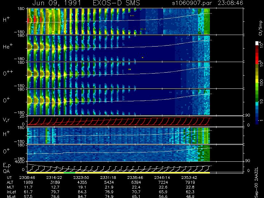Select the "E,p" panel label

coord(7,166)
